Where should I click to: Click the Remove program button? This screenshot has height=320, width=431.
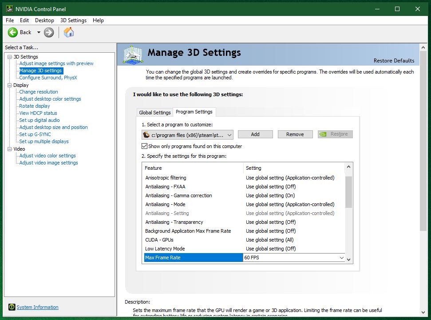pyautogui.click(x=295, y=134)
